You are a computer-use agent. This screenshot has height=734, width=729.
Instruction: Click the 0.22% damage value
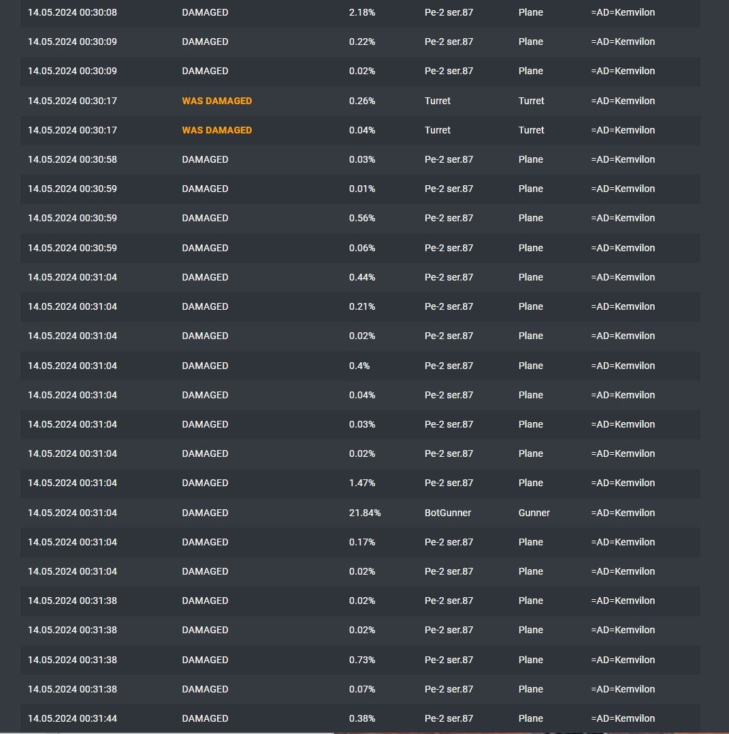click(x=361, y=42)
